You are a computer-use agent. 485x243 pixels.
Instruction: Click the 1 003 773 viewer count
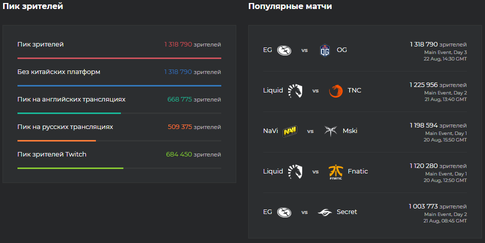coord(423,206)
